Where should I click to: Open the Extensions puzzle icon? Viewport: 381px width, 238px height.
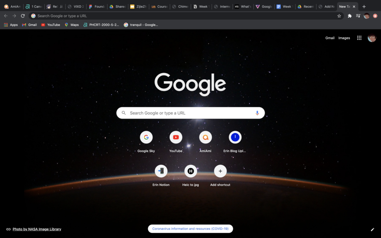[350, 16]
